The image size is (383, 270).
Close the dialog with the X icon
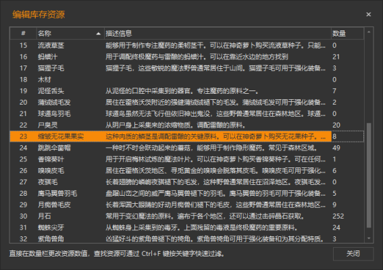(x=369, y=14)
